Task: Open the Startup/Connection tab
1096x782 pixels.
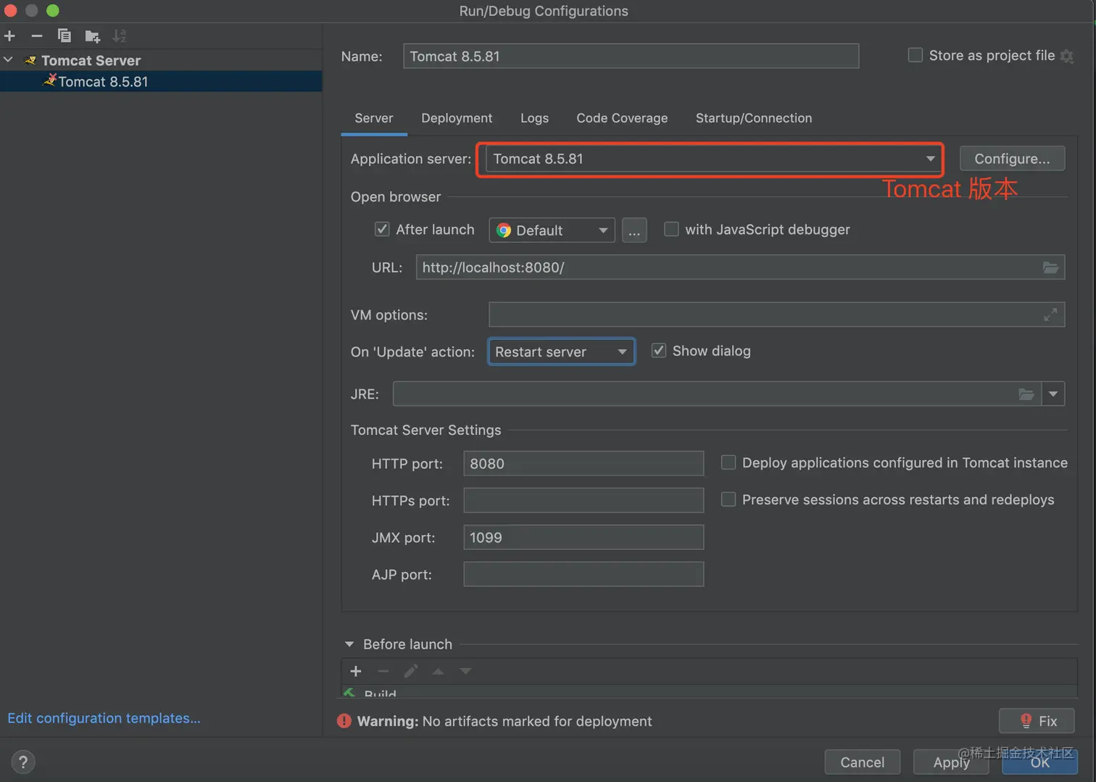Action: point(753,118)
